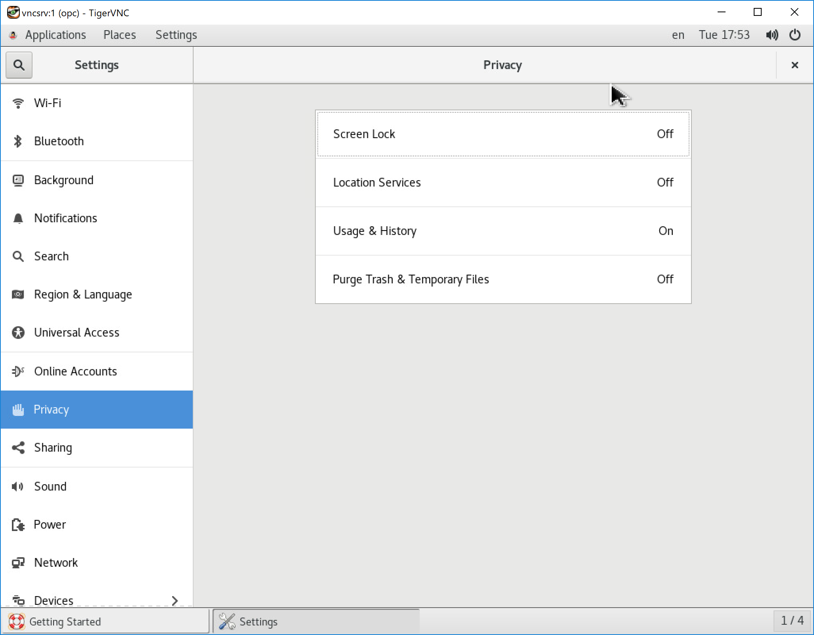814x635 pixels.
Task: Open the Universal Access icon entry
Action: pyautogui.click(x=18, y=333)
